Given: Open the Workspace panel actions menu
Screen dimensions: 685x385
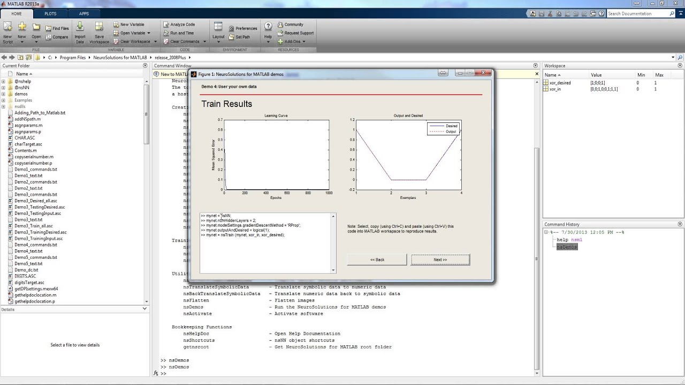Looking at the screenshot, I should click(680, 66).
